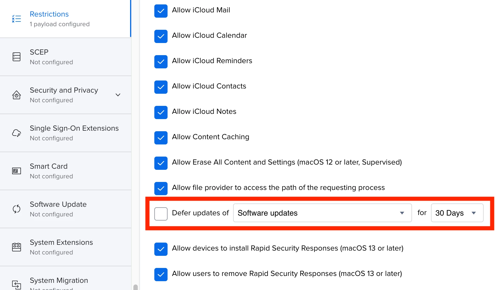The width and height of the screenshot is (501, 290).
Task: Open the Software updates dropdown
Action: click(x=322, y=213)
